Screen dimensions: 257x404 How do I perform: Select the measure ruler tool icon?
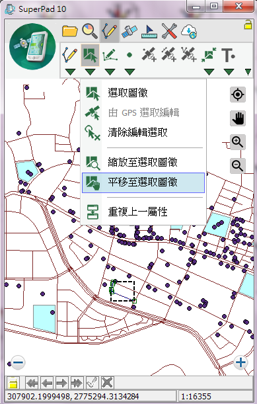coord(149,31)
